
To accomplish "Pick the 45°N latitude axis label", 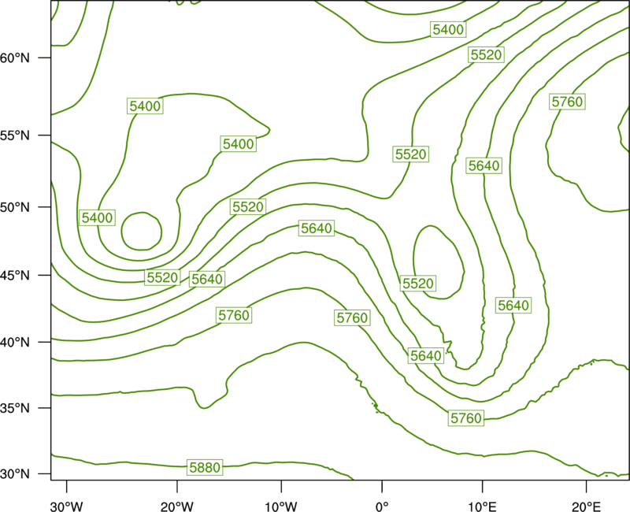I will coord(15,275).
